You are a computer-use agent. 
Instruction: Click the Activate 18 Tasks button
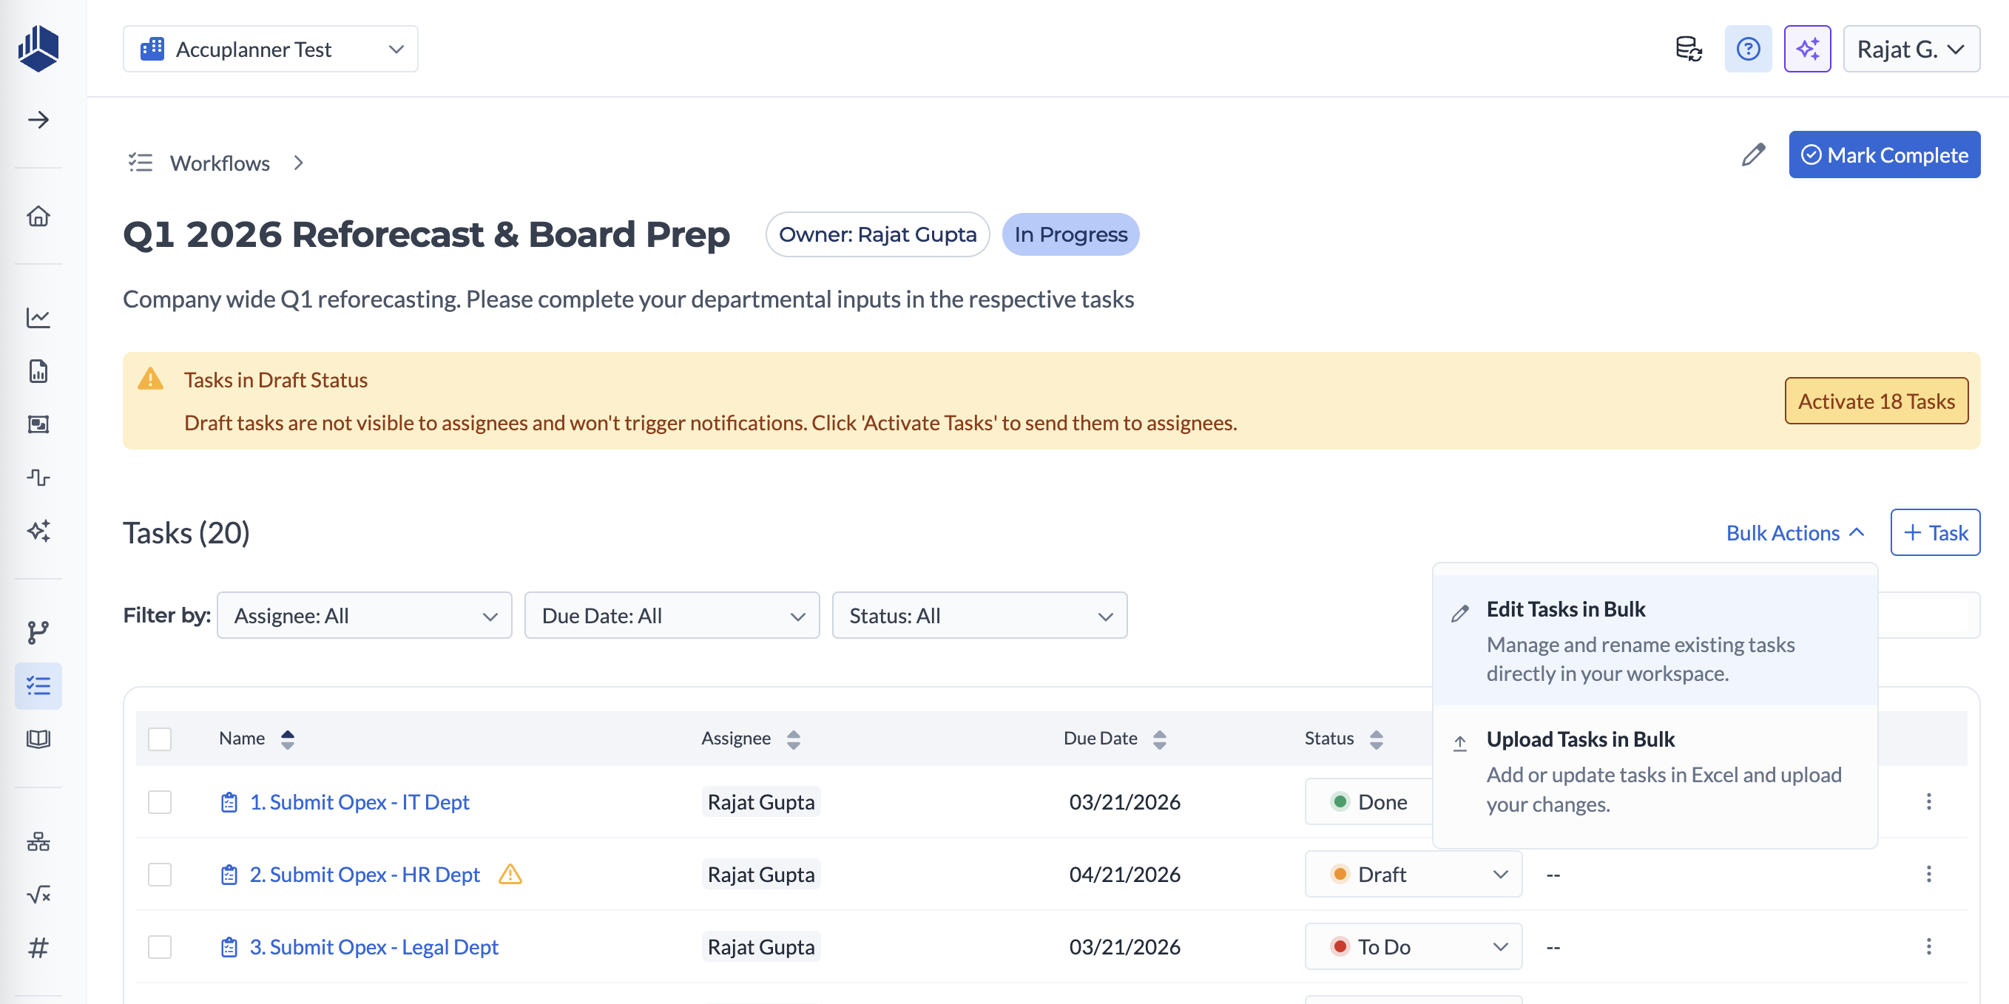pos(1876,401)
